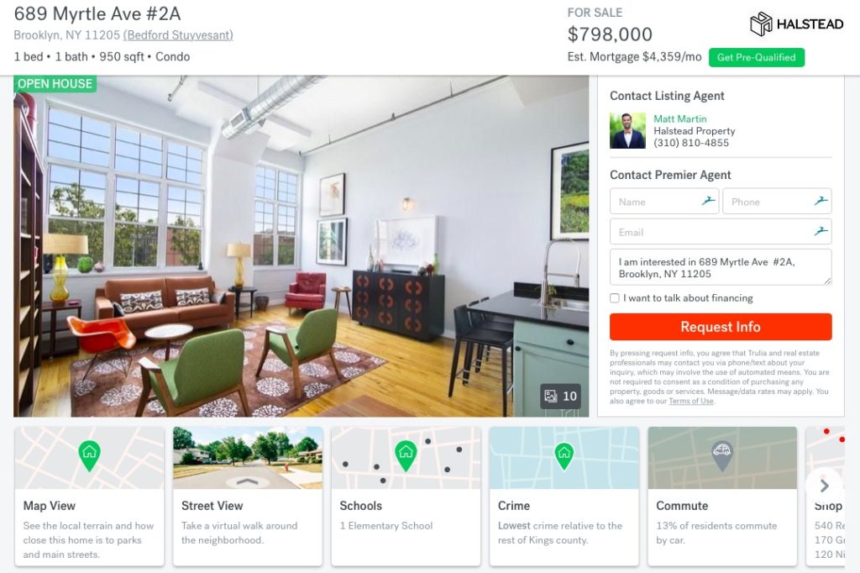The height and width of the screenshot is (573, 860).
Task: Click the Get Pre-Qualified button
Action: pyautogui.click(x=757, y=58)
